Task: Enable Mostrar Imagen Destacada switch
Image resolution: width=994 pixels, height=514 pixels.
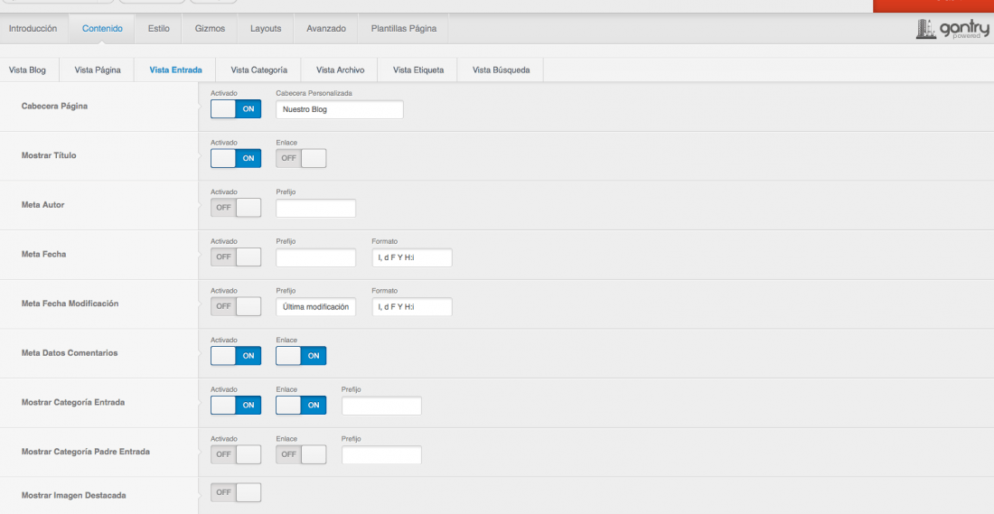Action: point(236,492)
